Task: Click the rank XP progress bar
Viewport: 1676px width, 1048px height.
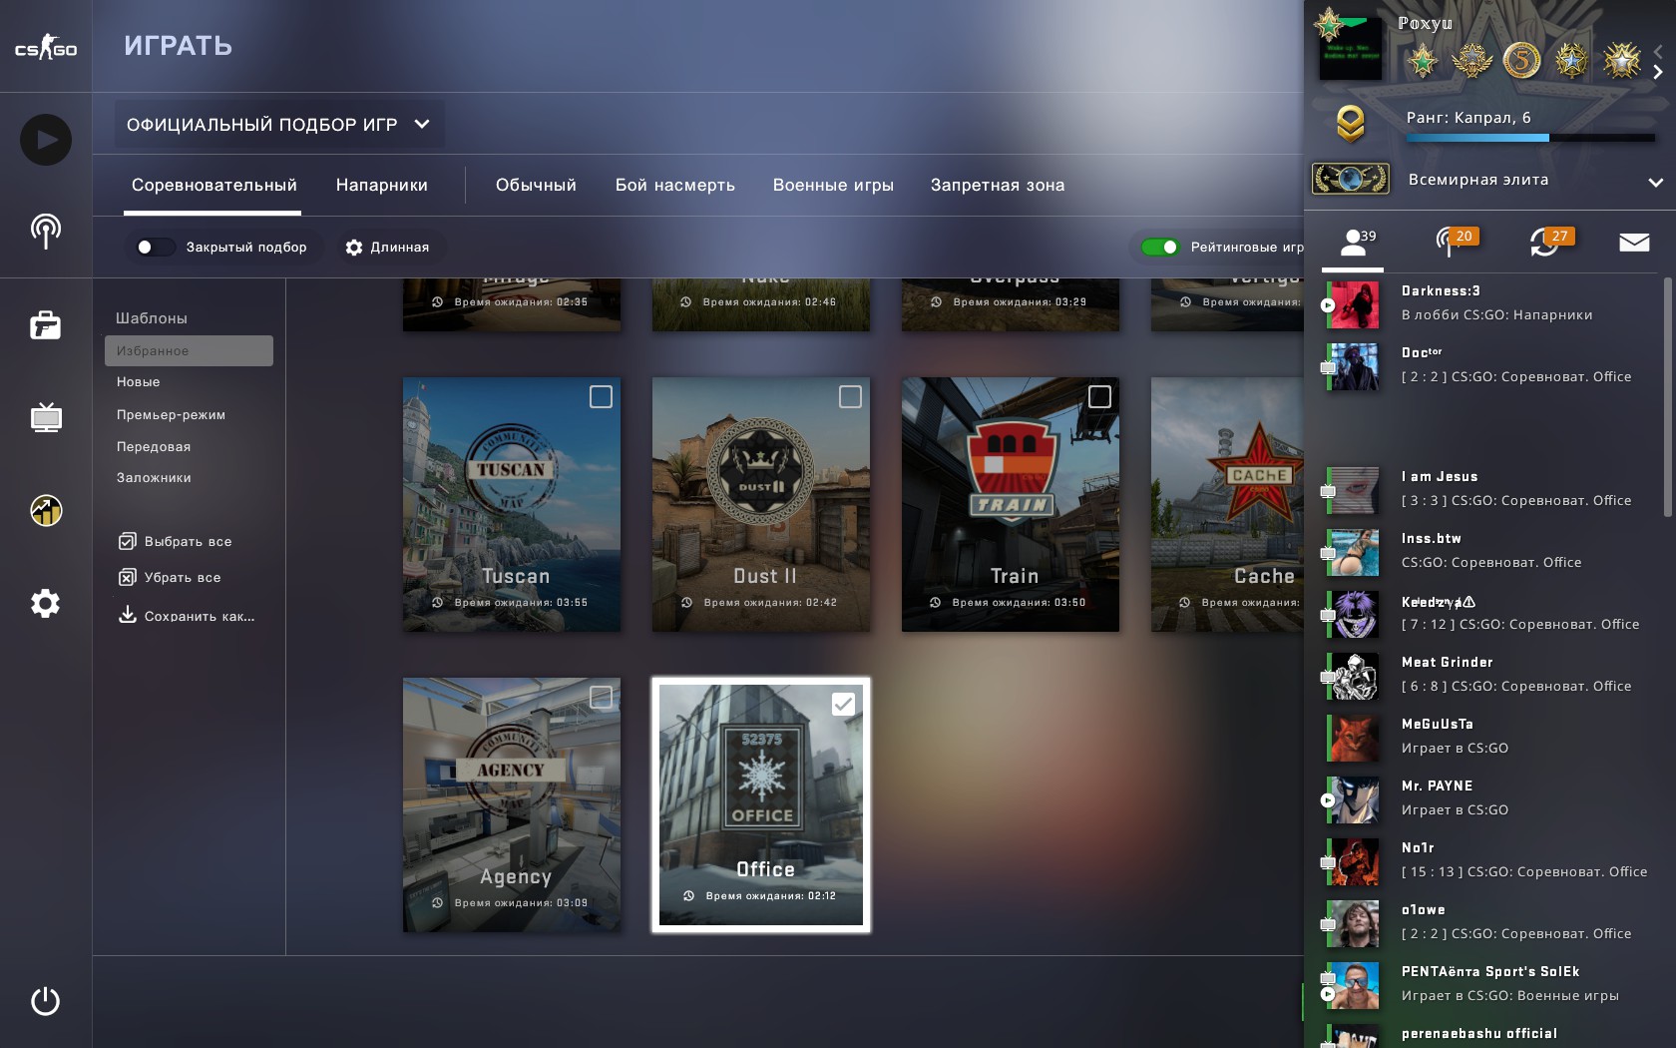Action: coord(1530,138)
